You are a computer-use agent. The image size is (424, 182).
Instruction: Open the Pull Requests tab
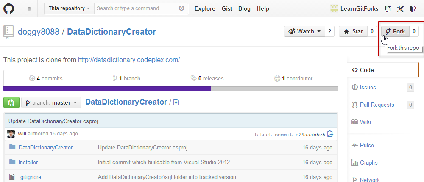pos(377,105)
